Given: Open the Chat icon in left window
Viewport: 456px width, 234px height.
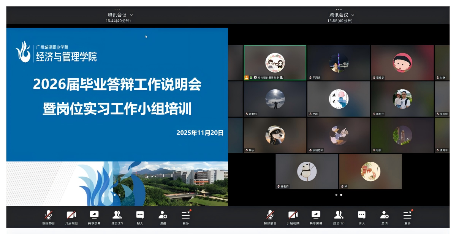Looking at the screenshot, I should pyautogui.click(x=140, y=215).
